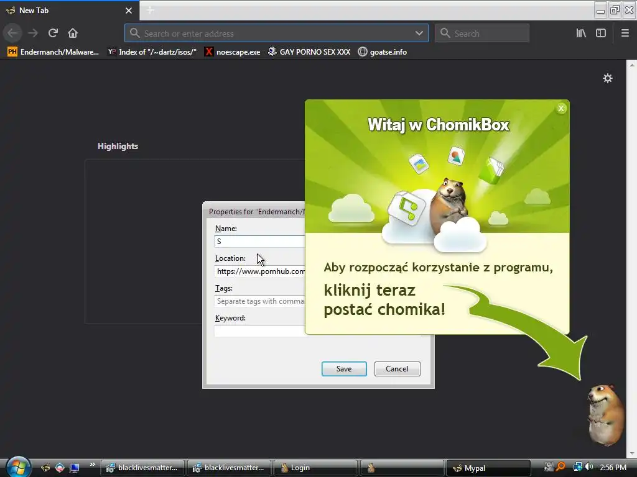Switch to first blacklivesmatter taskbar window
637x477 pixels.
(x=142, y=468)
